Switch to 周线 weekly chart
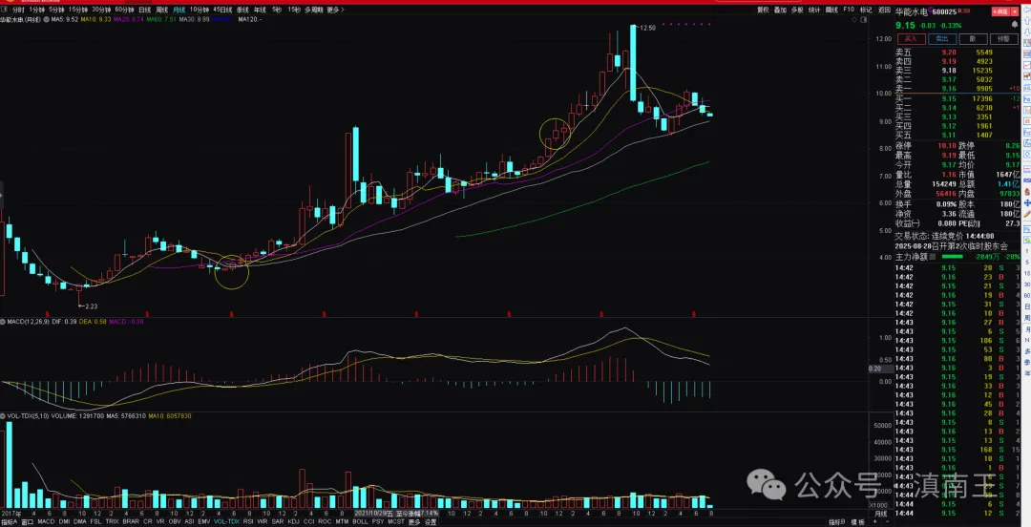Screen dimensions: 1031x527 point(161,10)
